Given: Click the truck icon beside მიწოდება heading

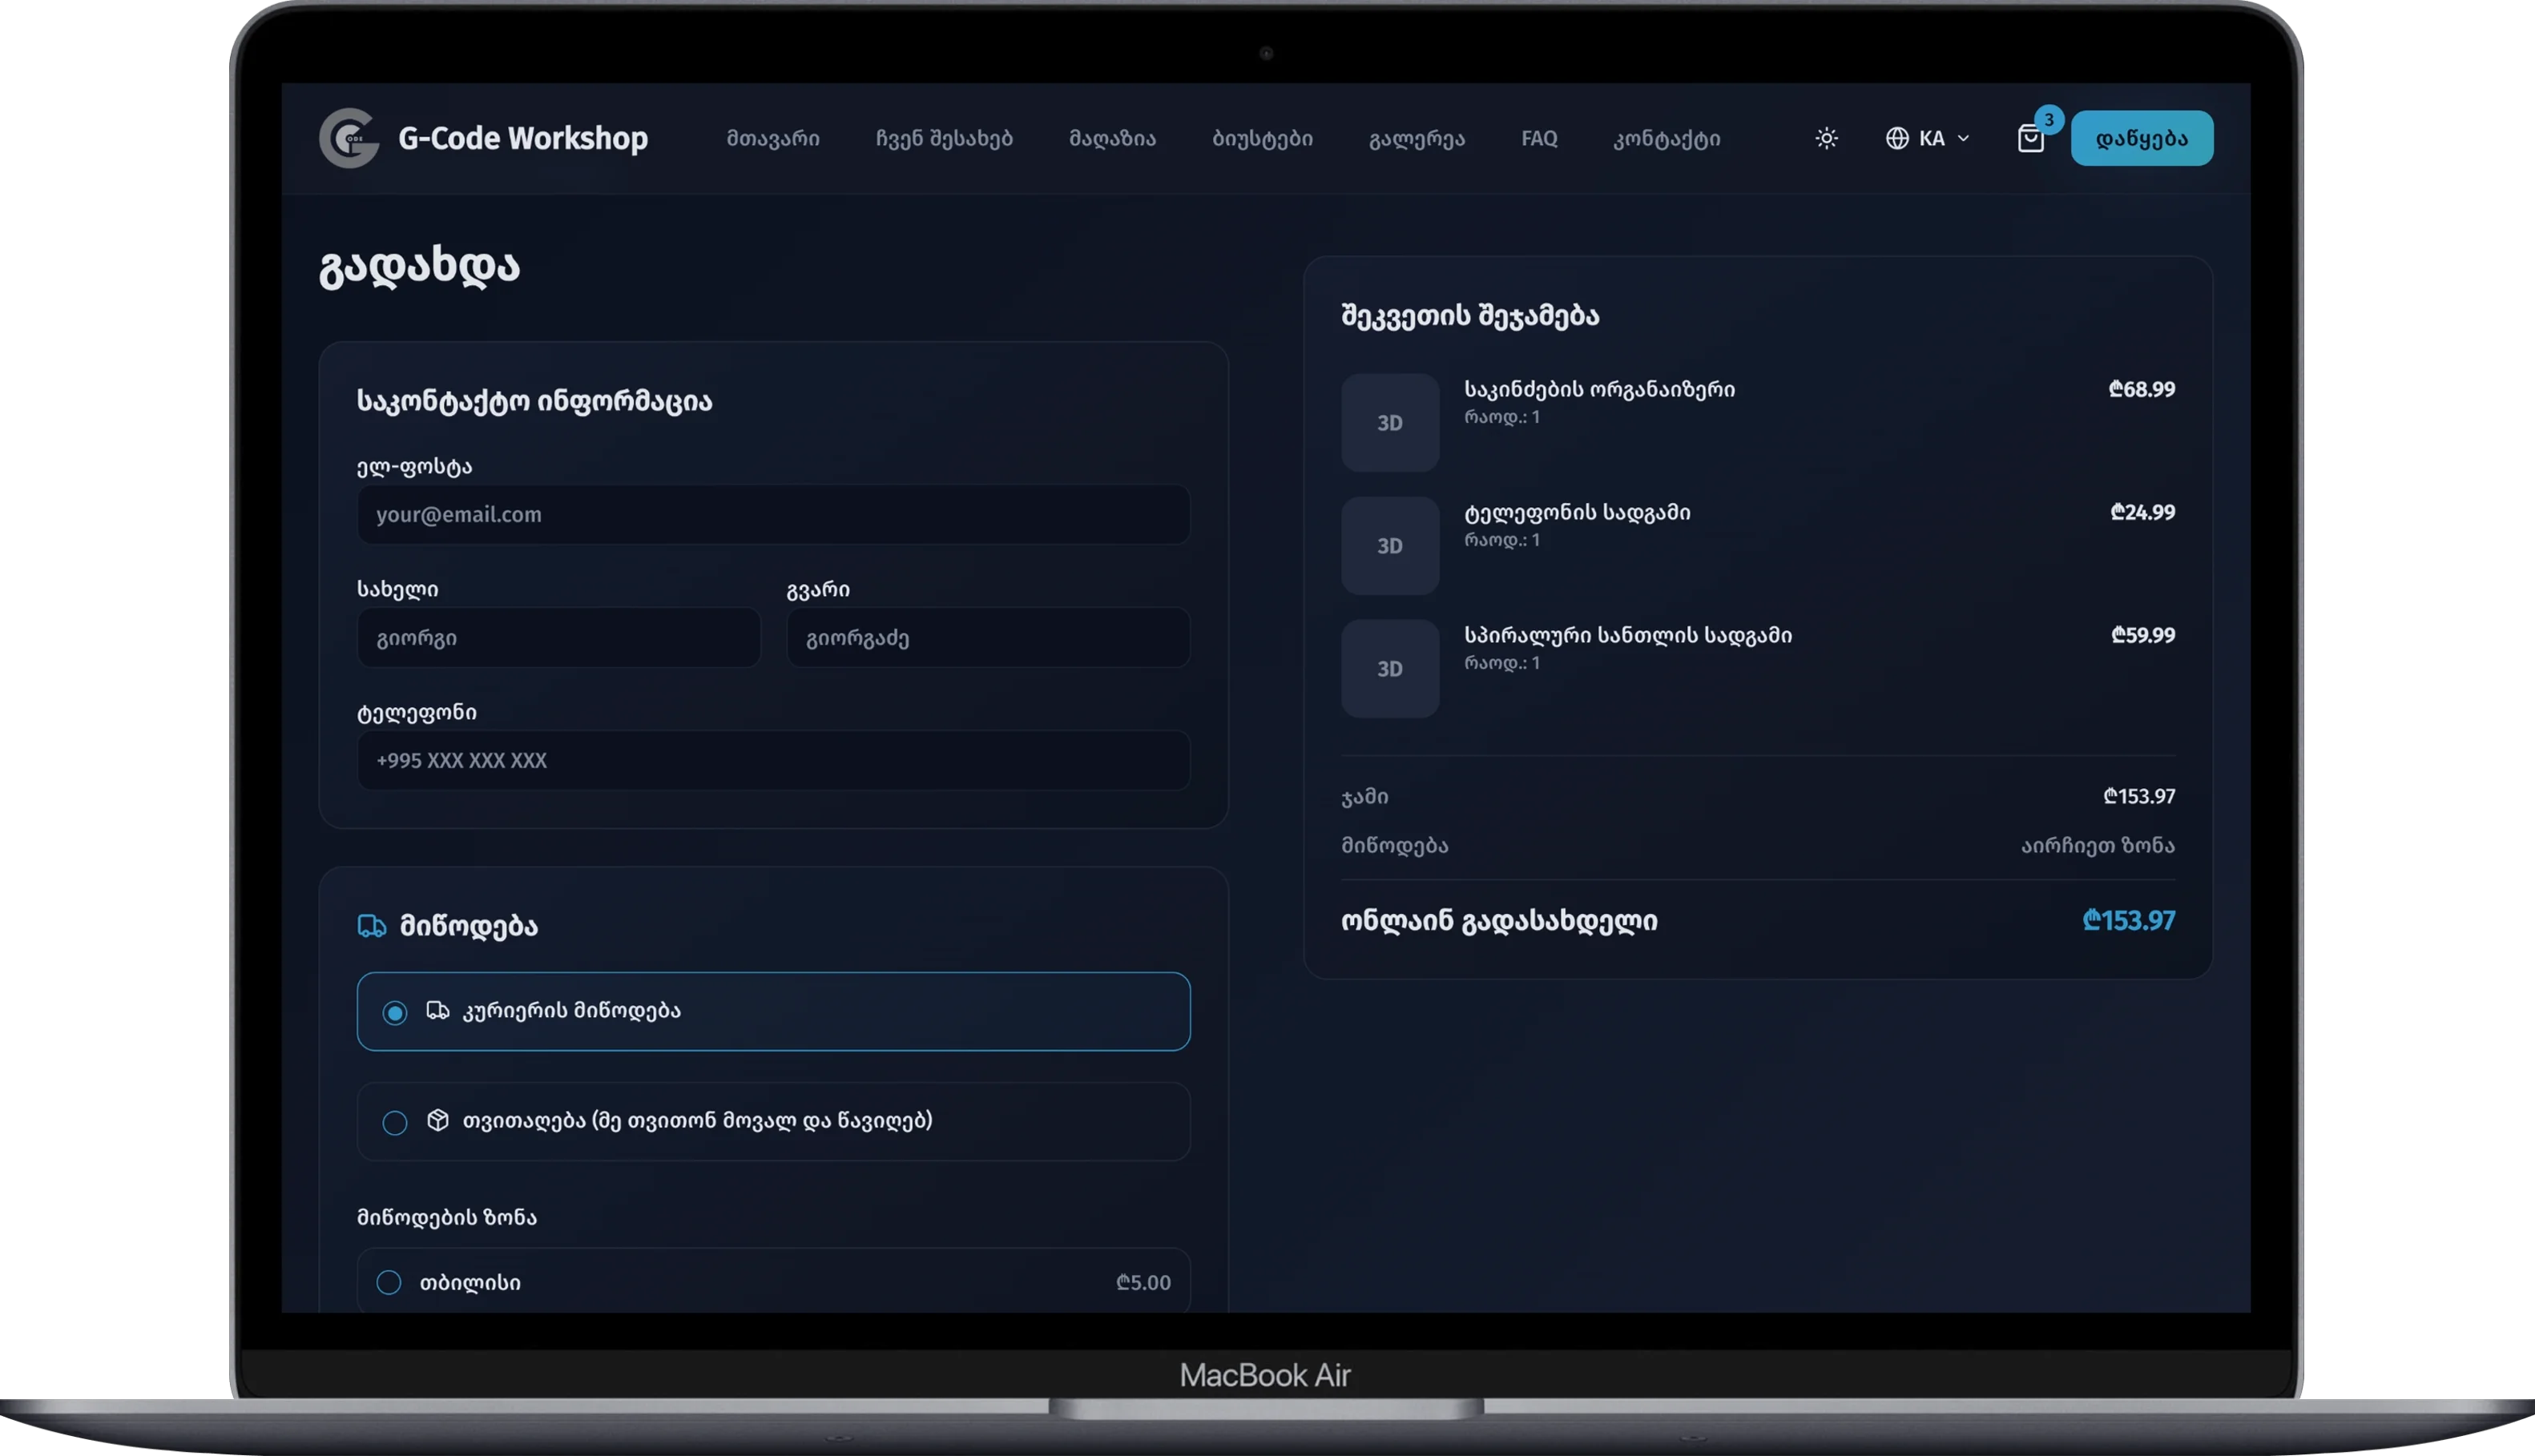Looking at the screenshot, I should click(371, 926).
